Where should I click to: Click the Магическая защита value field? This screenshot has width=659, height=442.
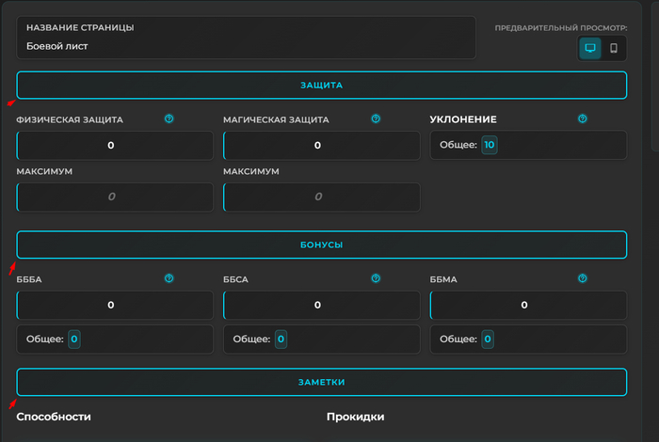click(321, 146)
